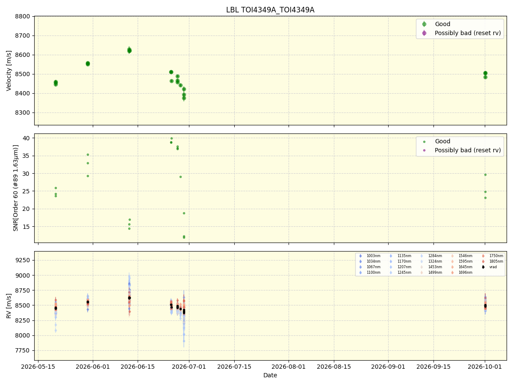This screenshot has height=385, width=513.
Task: Select the 1595nm legend entry
Action: pos(463,261)
